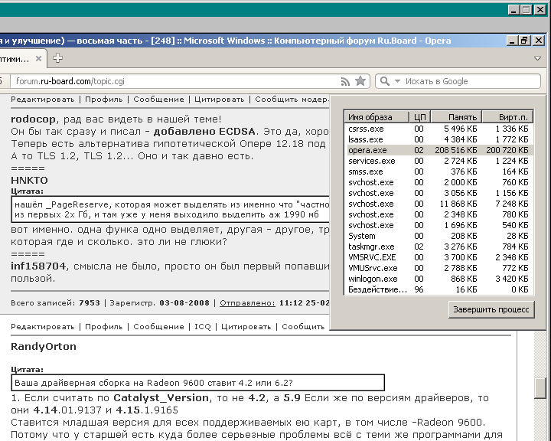Click upper post's Сообщение link
551x441 pixels.
158,100
